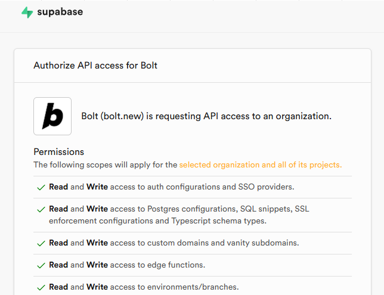Click the checkmark next to edge functions permission
The width and height of the screenshot is (384, 295).
(x=41, y=265)
